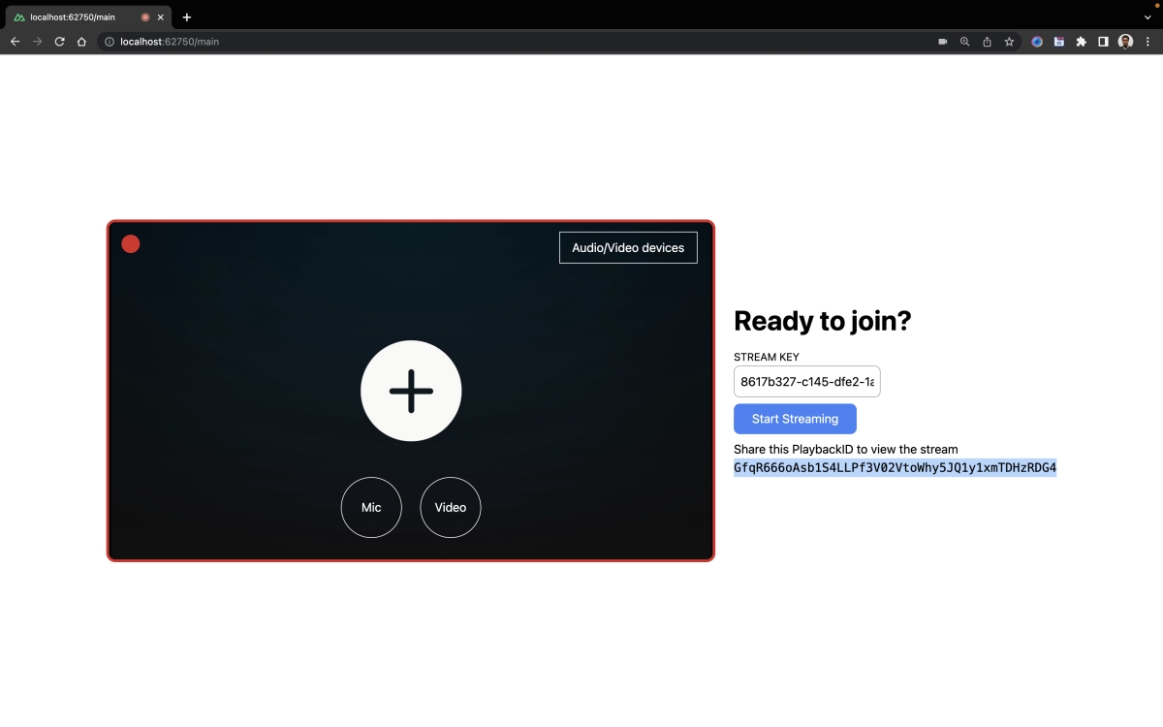The width and height of the screenshot is (1163, 727).
Task: Click the zoom magnifier icon in address bar
Action: [x=964, y=42]
